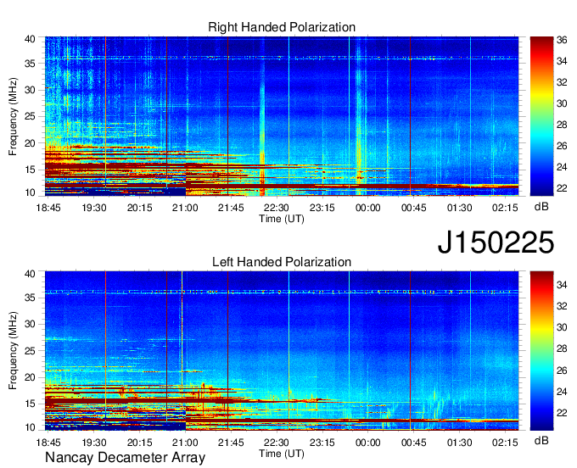The image size is (577, 468).
Task: Click the 00:00 tick on the bottom time axis
Action: tap(367, 443)
